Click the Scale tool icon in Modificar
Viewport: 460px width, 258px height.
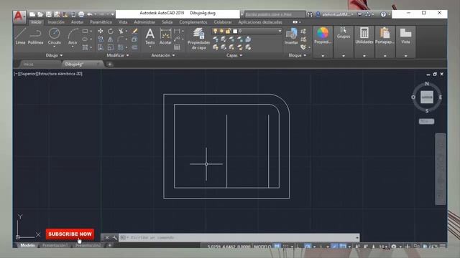click(110, 47)
